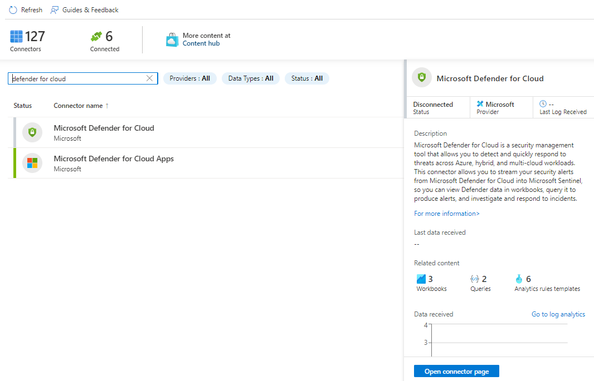The height and width of the screenshot is (381, 594).
Task: Open the Providers filter dropdown
Action: point(189,78)
